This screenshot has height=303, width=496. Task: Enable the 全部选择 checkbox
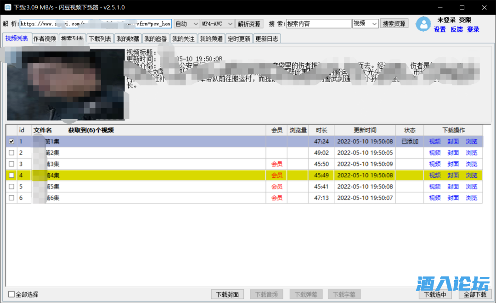(11, 294)
